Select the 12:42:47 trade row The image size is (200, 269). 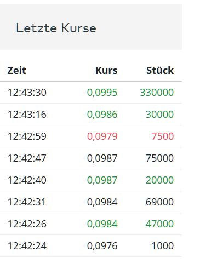coord(91,158)
